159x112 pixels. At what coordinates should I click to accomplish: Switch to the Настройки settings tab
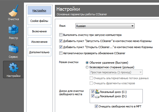(x=39, y=10)
